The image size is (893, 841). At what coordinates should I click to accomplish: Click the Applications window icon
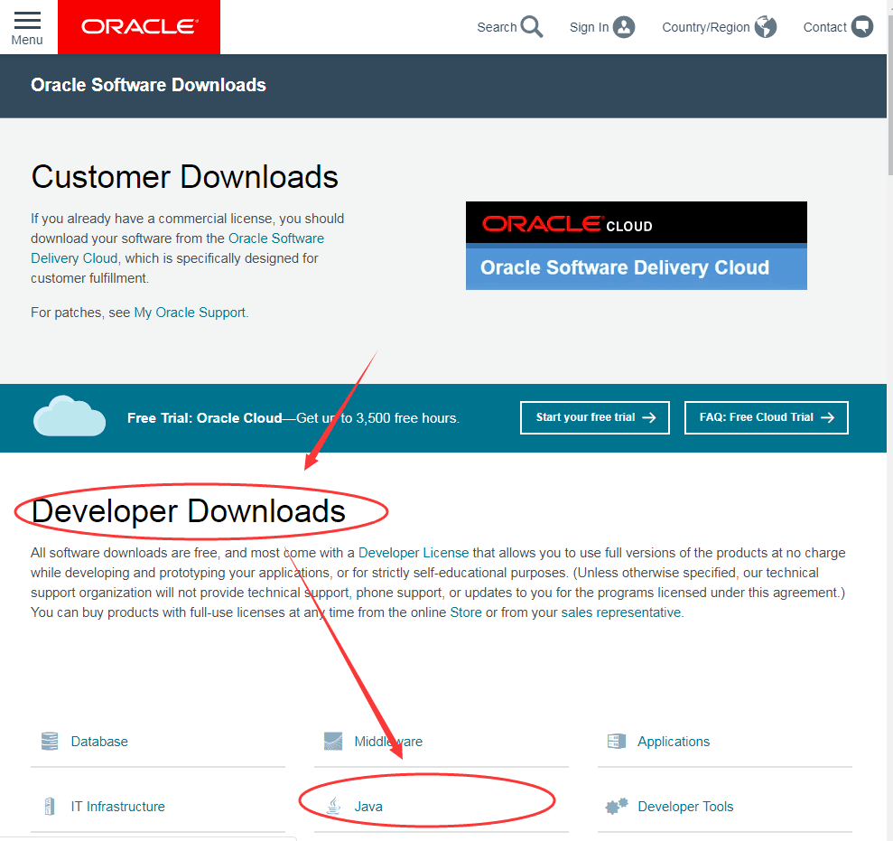(617, 742)
